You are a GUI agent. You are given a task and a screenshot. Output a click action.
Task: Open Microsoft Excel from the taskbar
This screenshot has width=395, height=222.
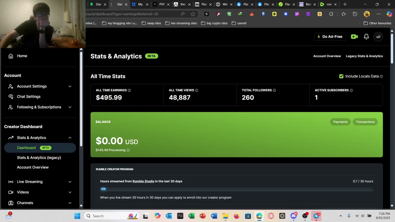pyautogui.click(x=191, y=216)
